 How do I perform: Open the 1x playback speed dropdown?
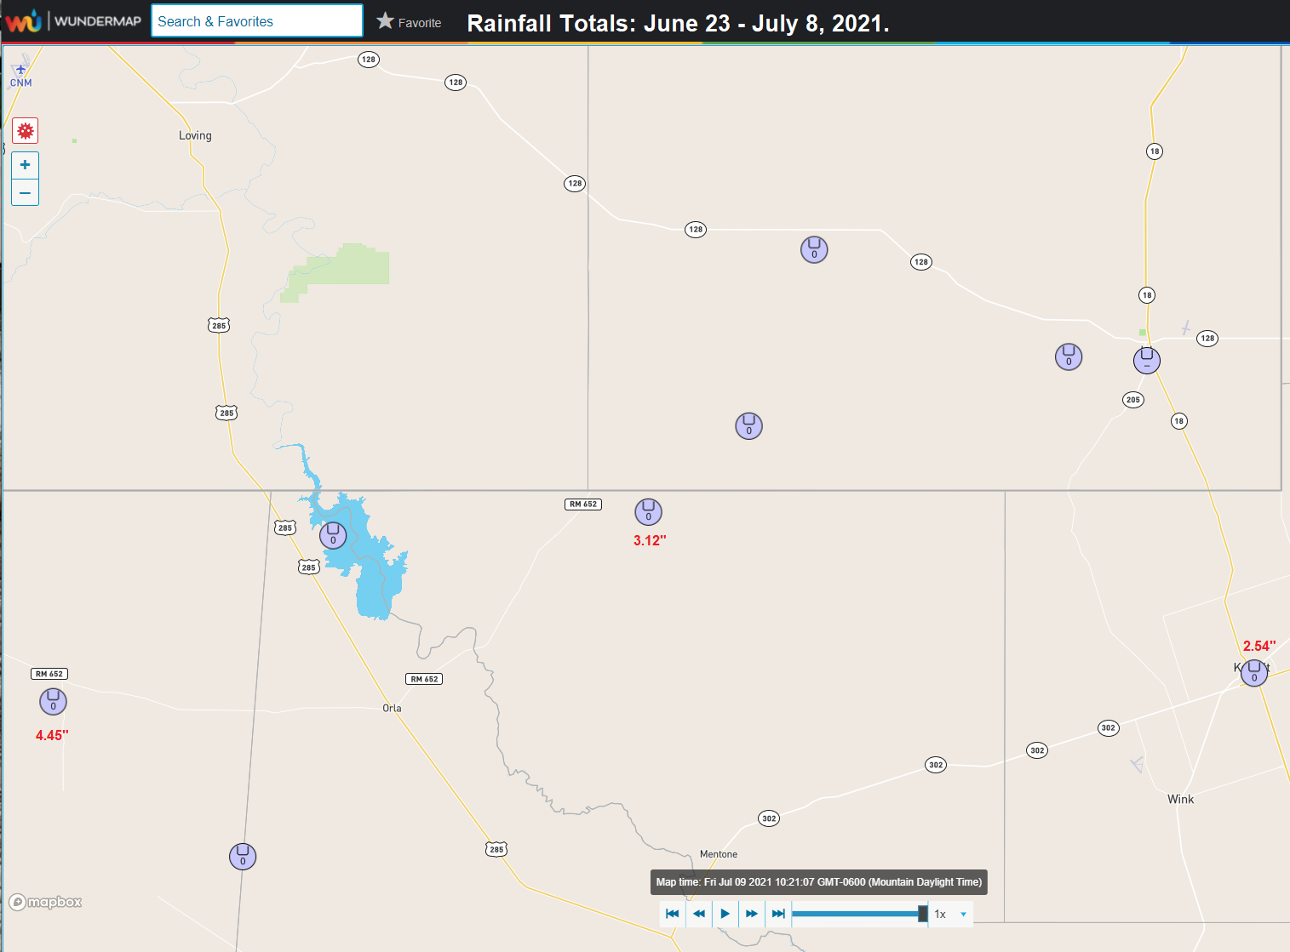pos(950,914)
